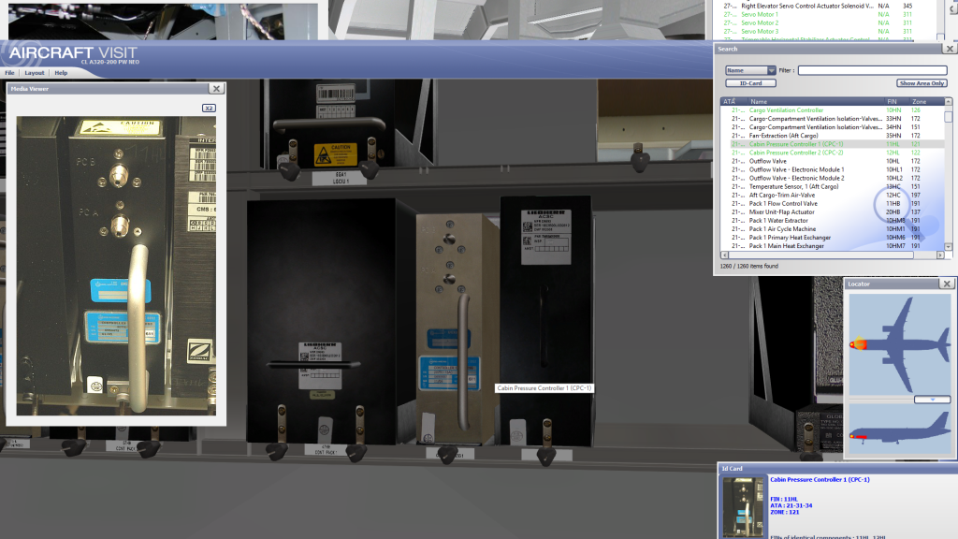Screen dimensions: 958x539
Task: Select Right Elevator Servo Control Actuator Solenoid row
Action: [831, 7]
